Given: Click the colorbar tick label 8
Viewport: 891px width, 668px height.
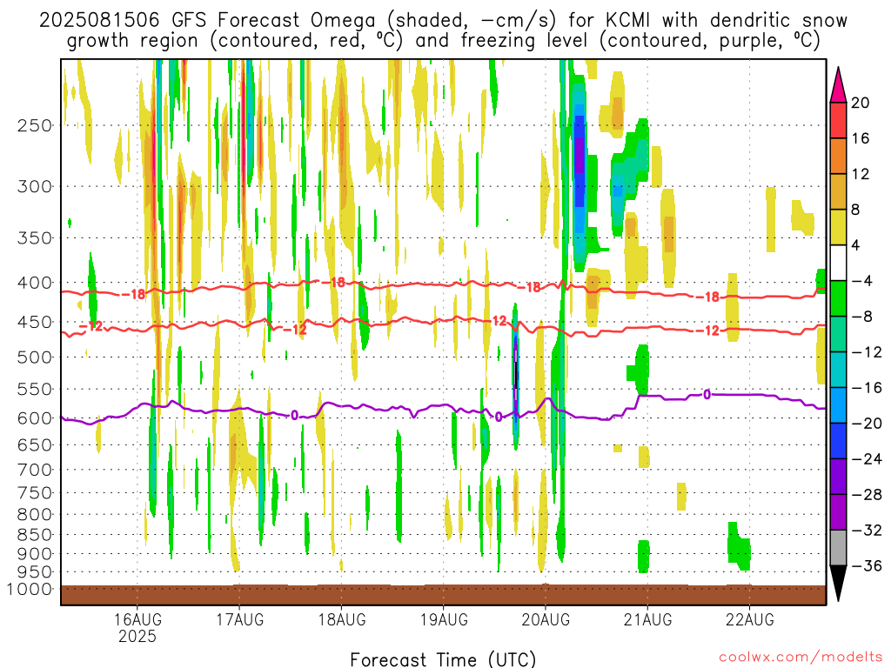Looking at the screenshot, I should [855, 210].
